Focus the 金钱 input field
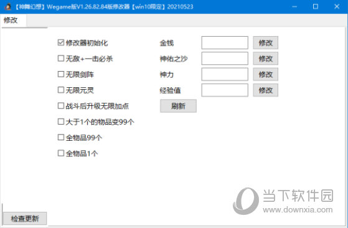 [x=225, y=42]
